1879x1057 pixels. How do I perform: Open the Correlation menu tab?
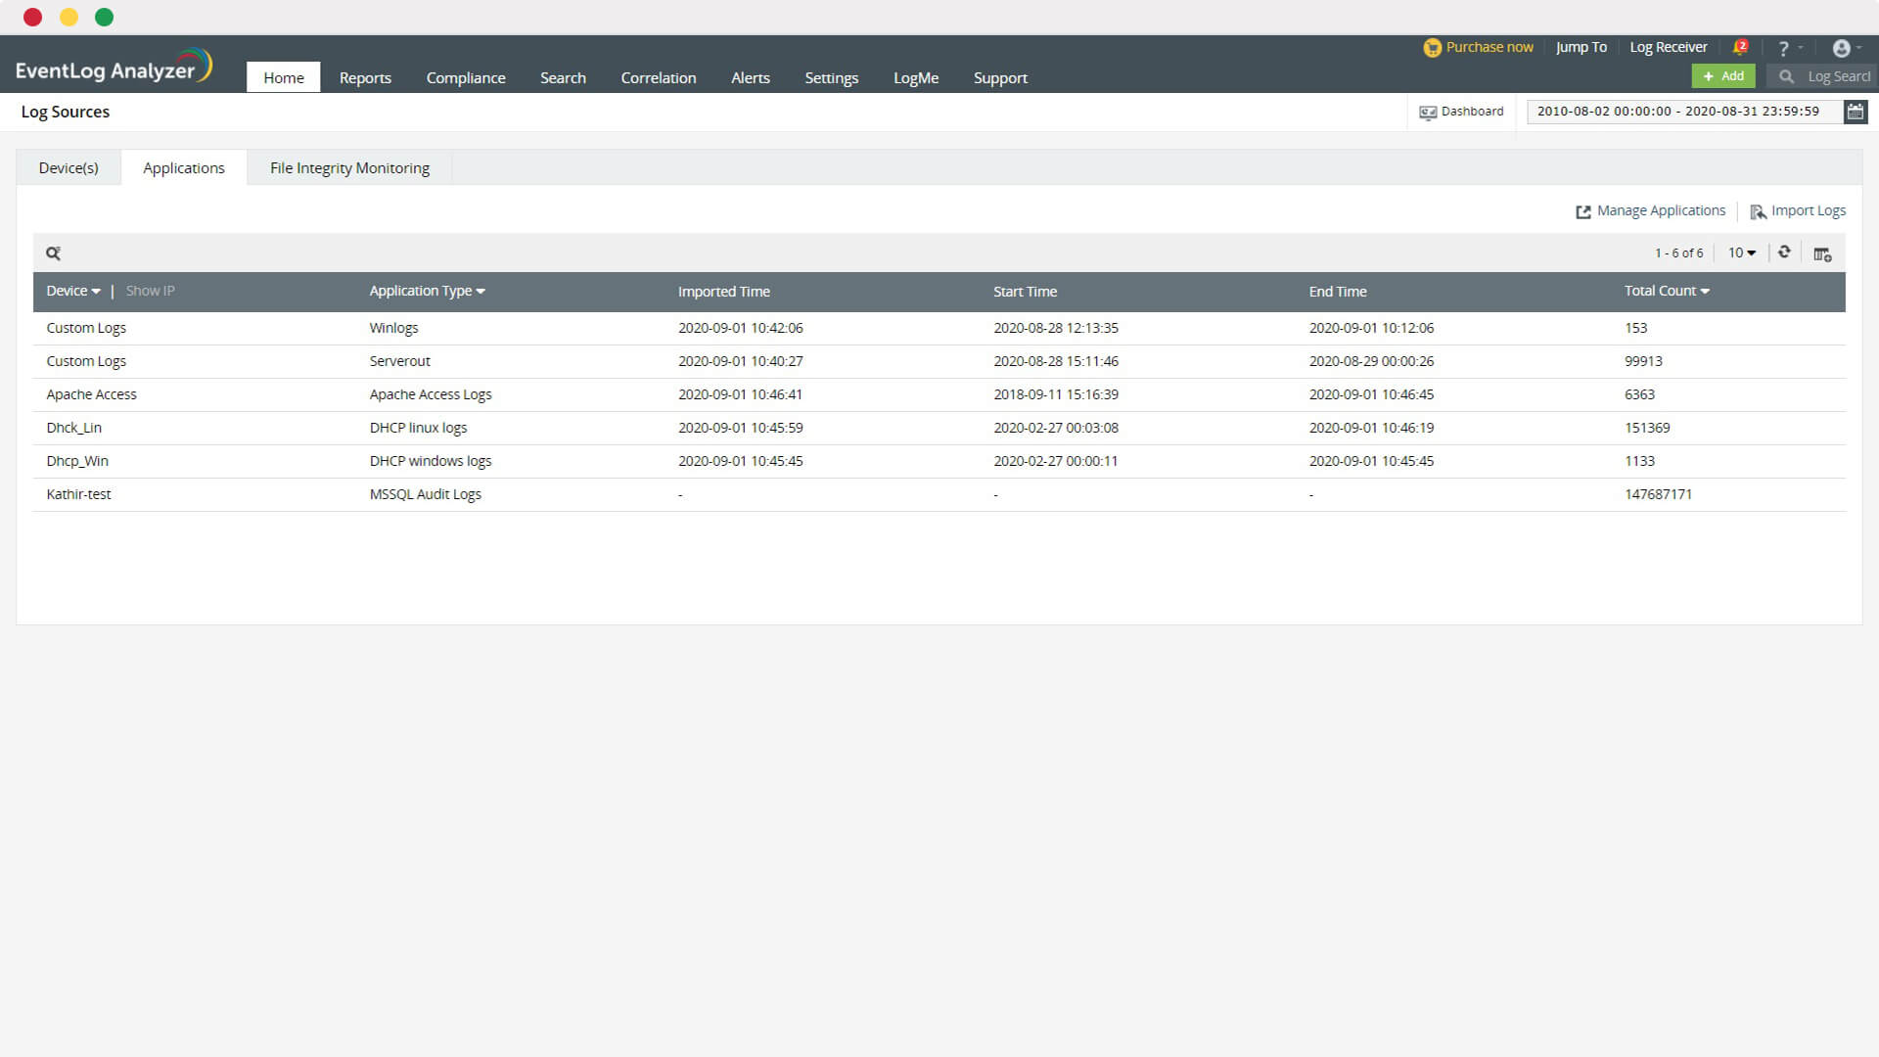point(658,78)
